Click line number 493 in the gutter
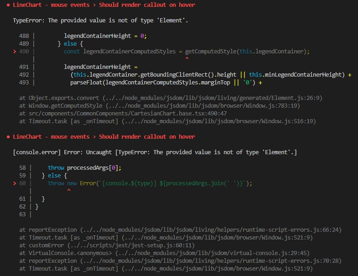 point(24,83)
